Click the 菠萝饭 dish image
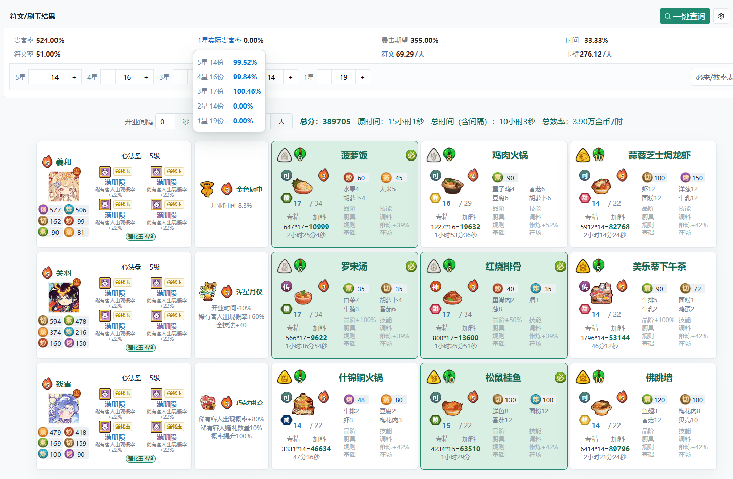733x479 pixels. click(302, 186)
